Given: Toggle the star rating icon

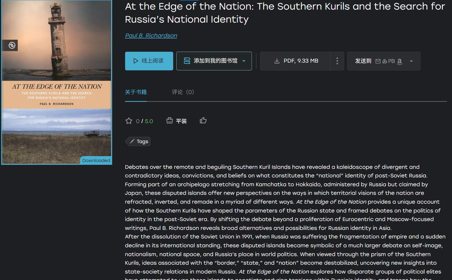Looking at the screenshot, I should 129,121.
